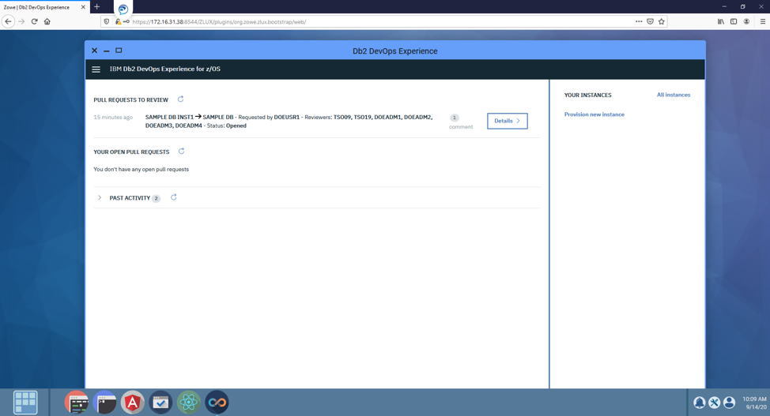This screenshot has width=770, height=416.
Task: Open the Firefox account icon
Action: point(746,21)
